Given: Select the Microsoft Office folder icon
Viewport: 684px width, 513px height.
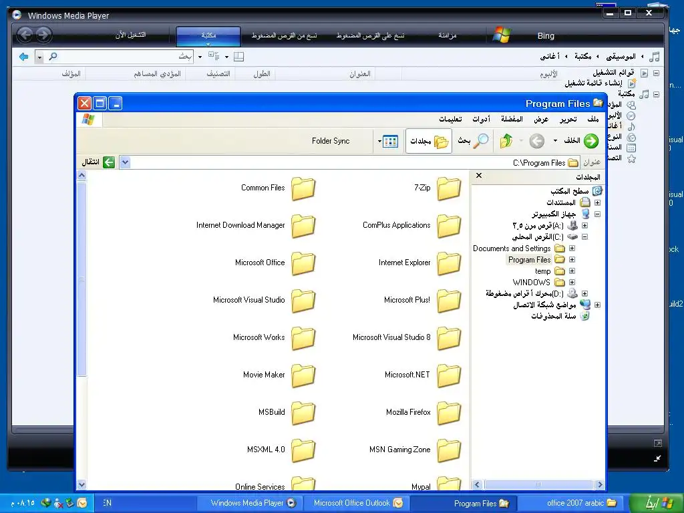Looking at the screenshot, I should [303, 263].
